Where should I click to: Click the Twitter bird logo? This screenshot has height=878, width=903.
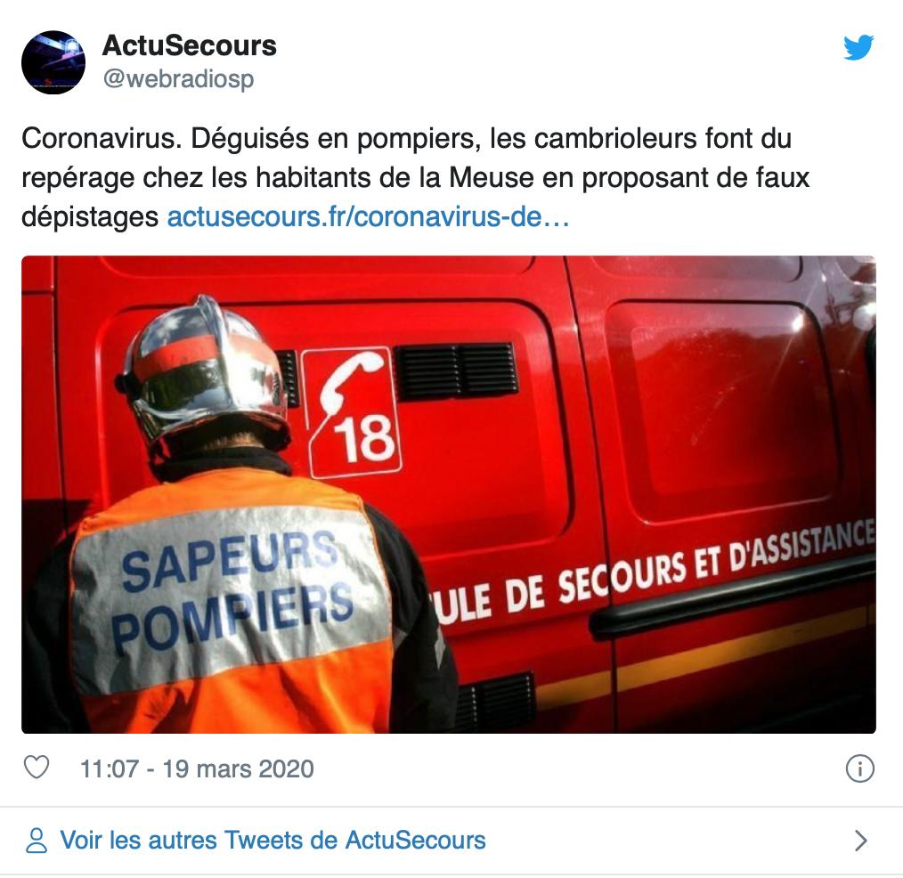(858, 46)
